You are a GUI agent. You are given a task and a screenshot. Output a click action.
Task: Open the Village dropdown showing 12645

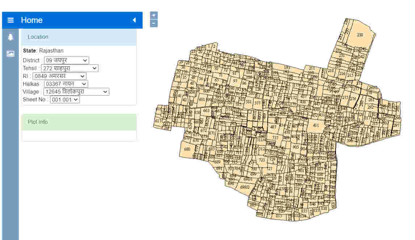click(x=76, y=92)
